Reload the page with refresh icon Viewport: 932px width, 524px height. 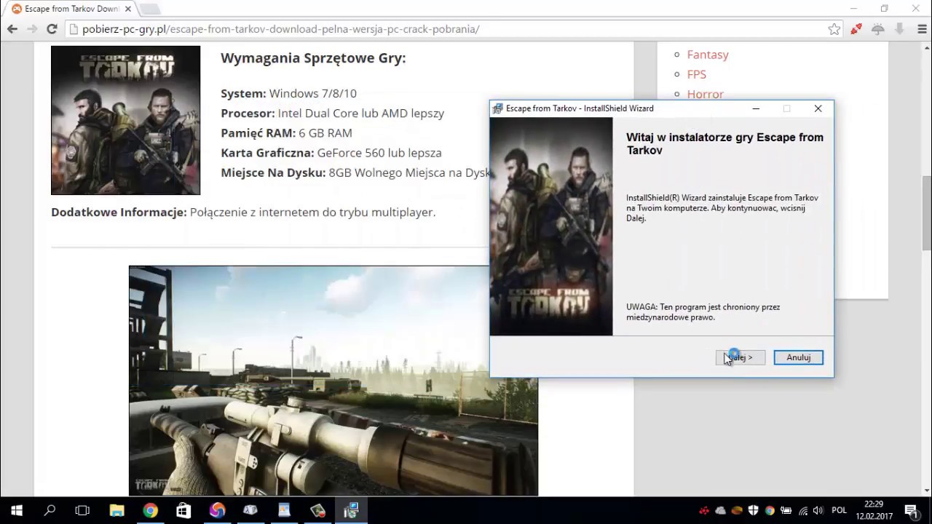pos(52,29)
